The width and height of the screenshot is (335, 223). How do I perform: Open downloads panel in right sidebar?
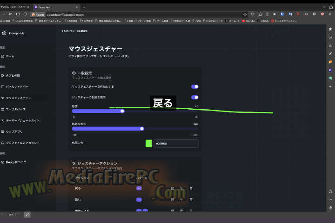330,46
